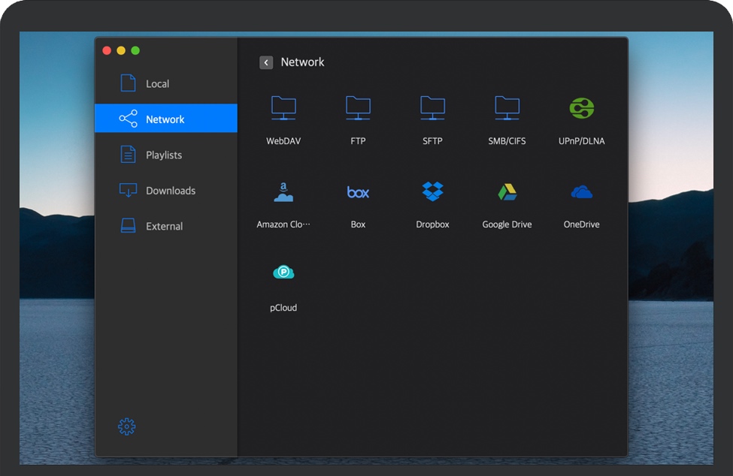Viewport: 733px width, 476px height.
Task: Add Google Drive storage
Action: click(507, 203)
